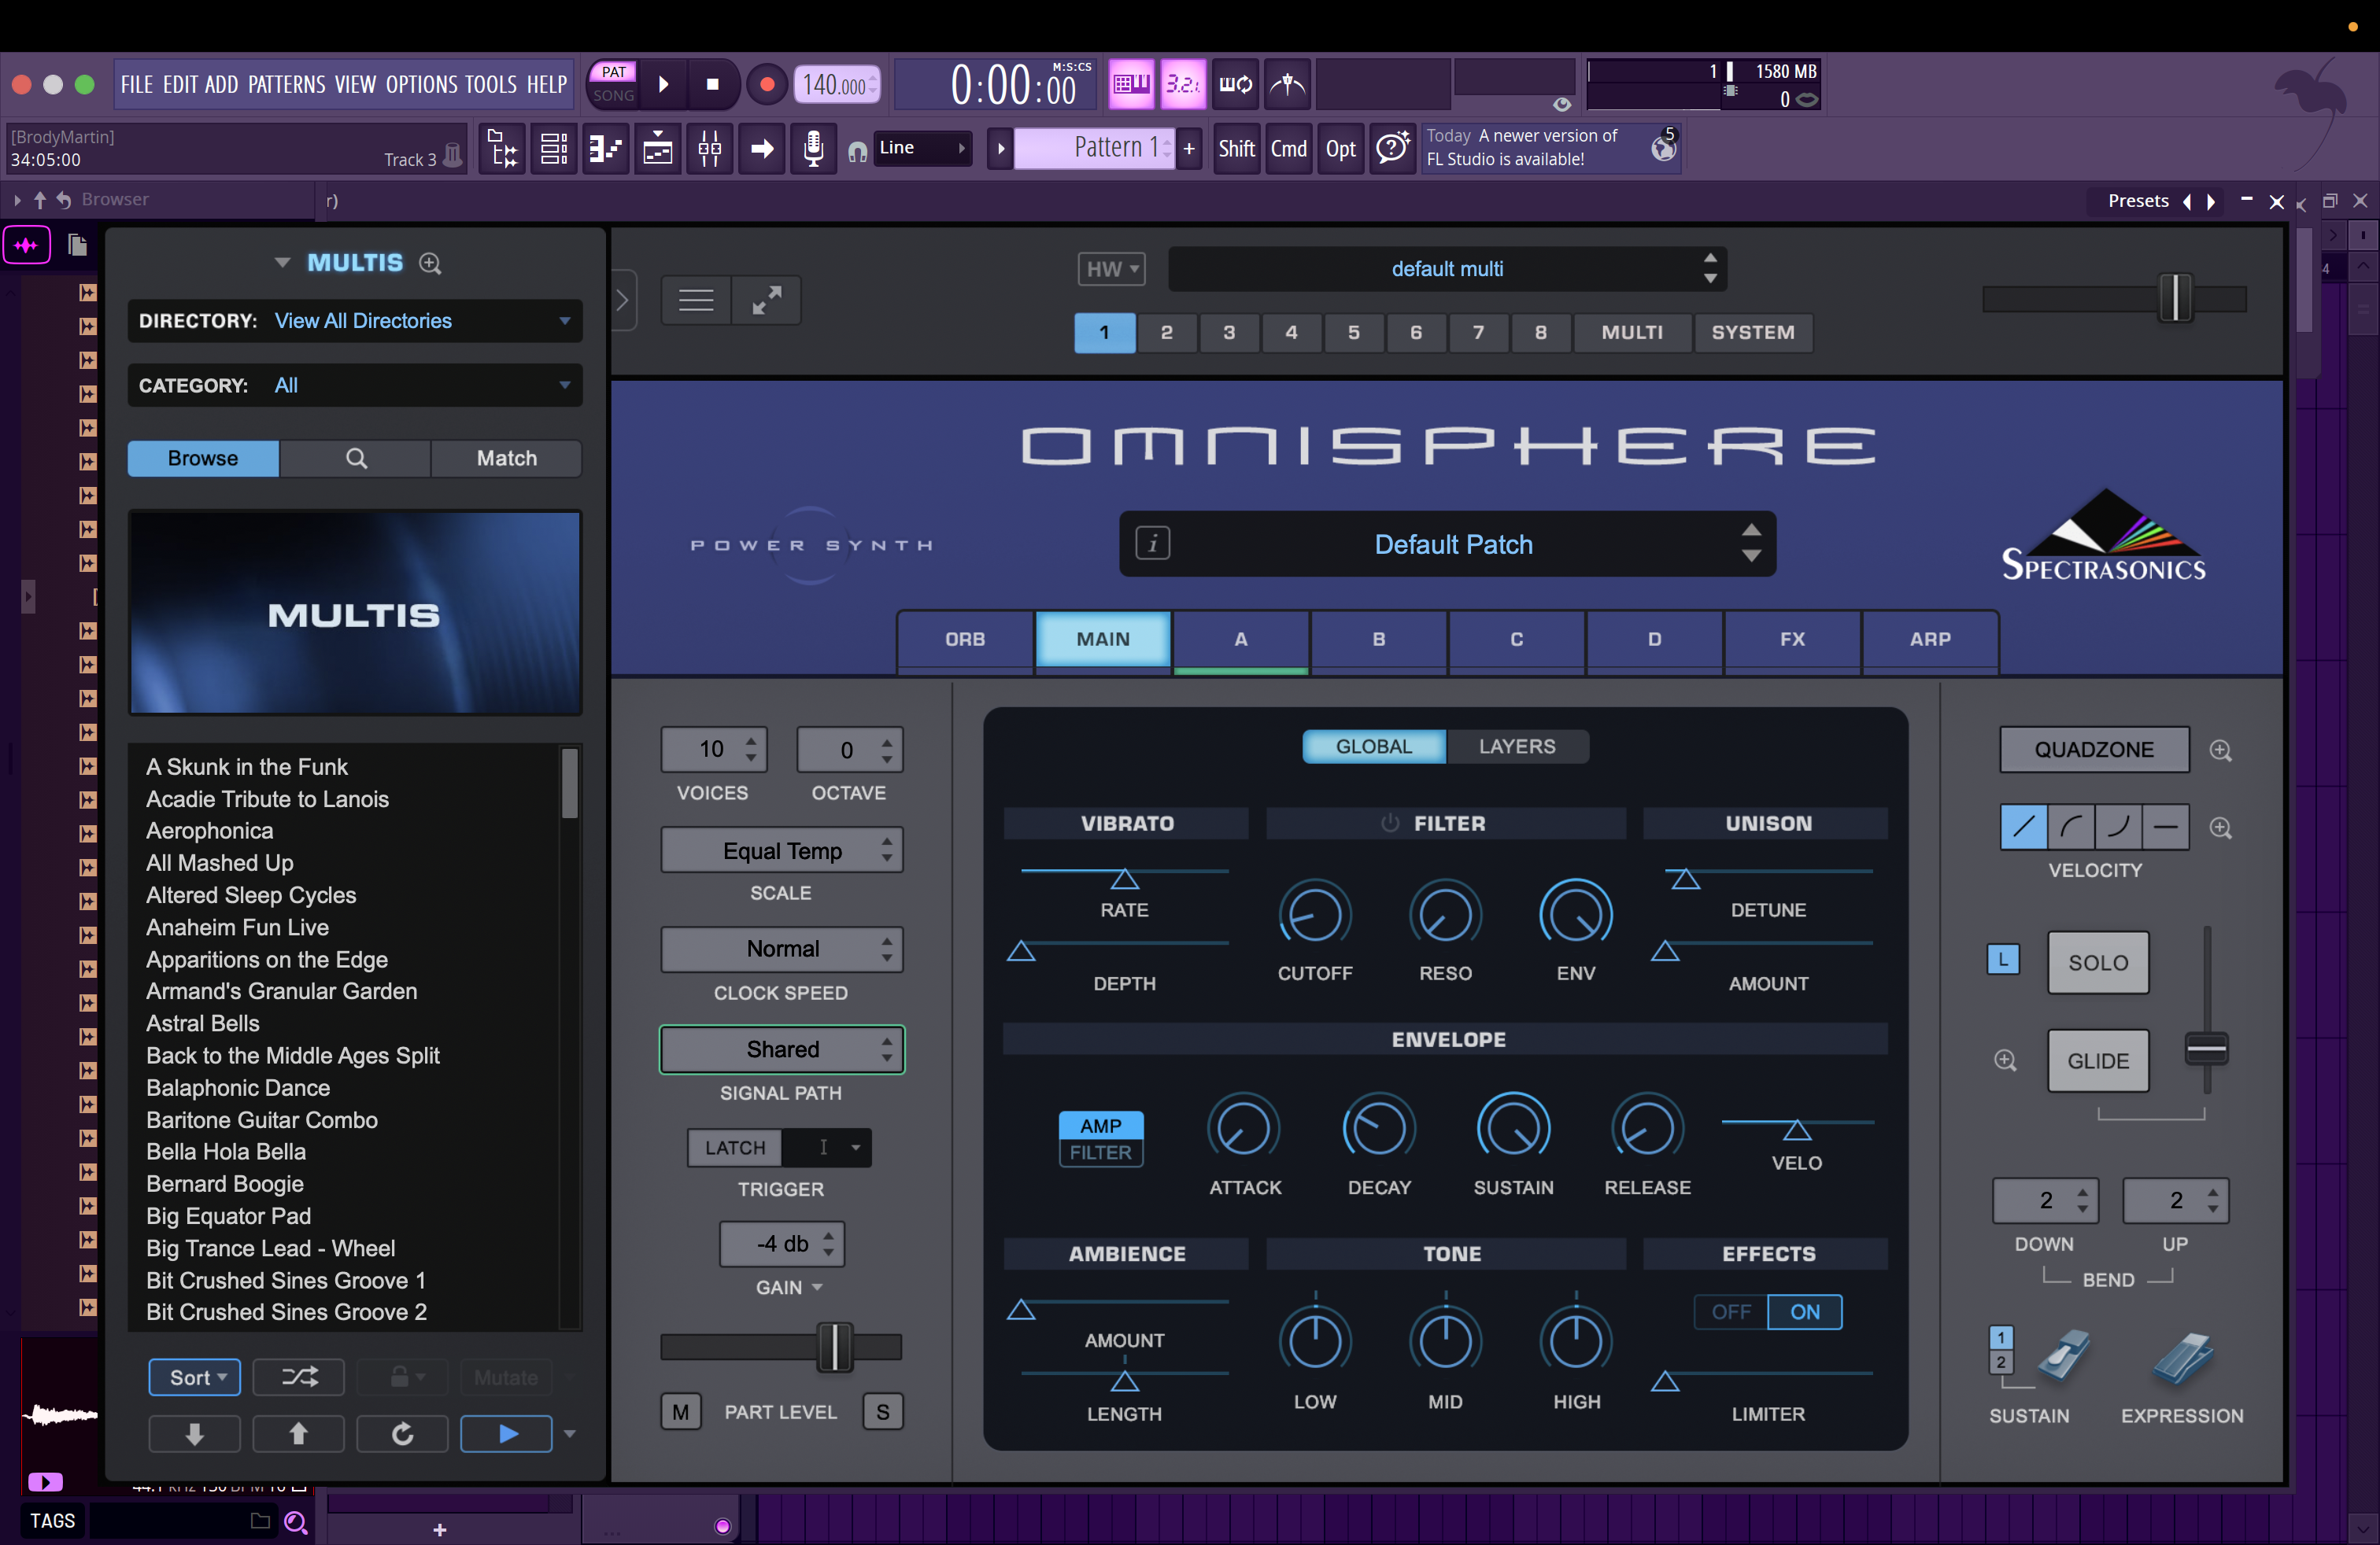Image resolution: width=2380 pixels, height=1545 pixels.
Task: Open the Shared signal path dropdown
Action: click(782, 1049)
